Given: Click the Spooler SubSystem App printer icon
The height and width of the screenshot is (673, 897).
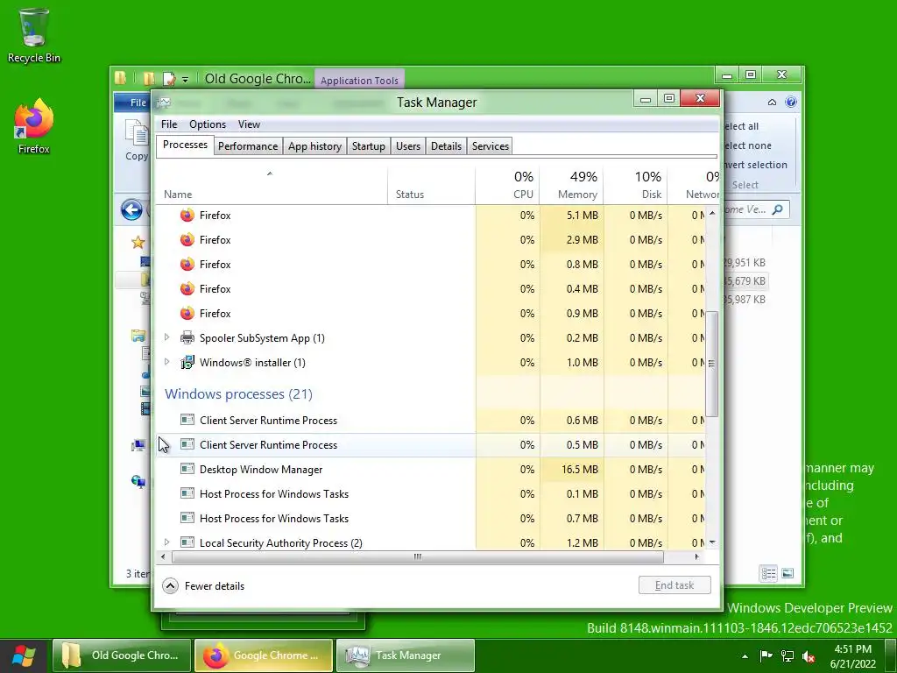Looking at the screenshot, I should click(x=187, y=337).
